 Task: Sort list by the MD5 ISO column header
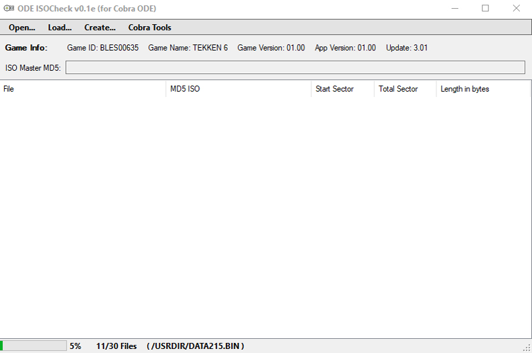[x=238, y=89]
